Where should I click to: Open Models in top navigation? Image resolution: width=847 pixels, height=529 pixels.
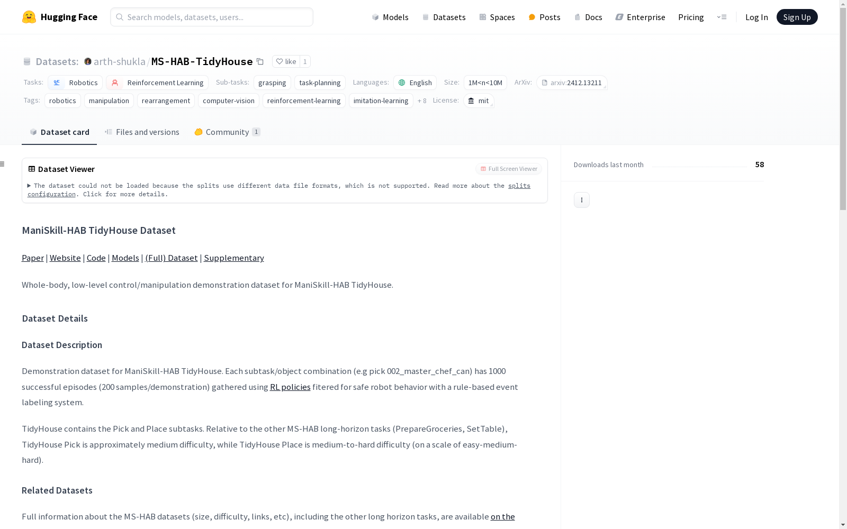[390, 17]
